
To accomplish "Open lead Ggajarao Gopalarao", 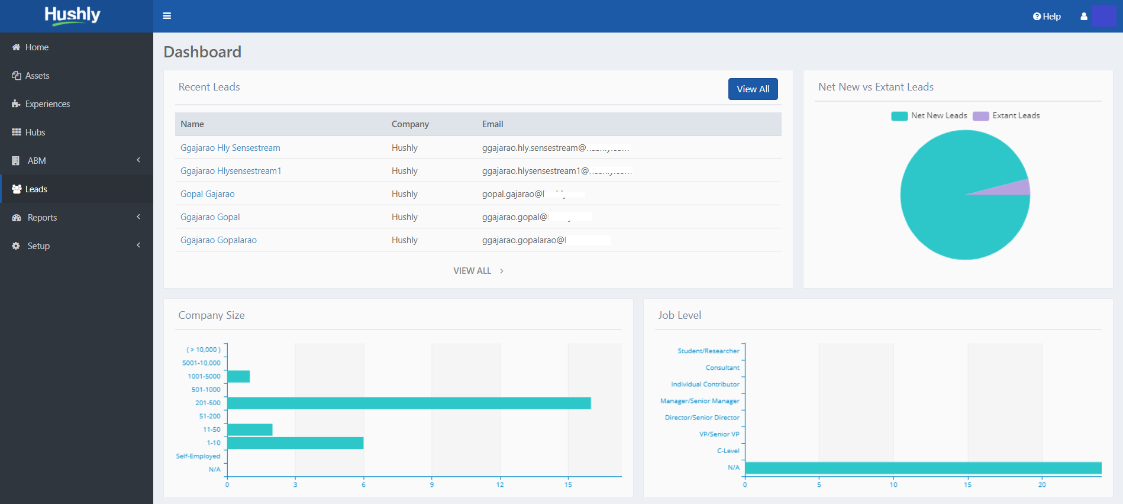I will click(x=218, y=240).
